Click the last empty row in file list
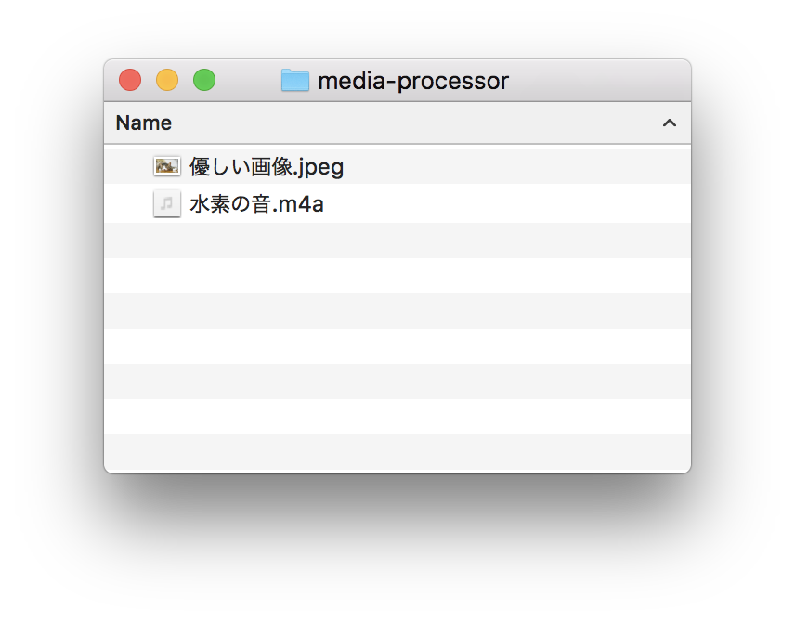 [x=397, y=453]
